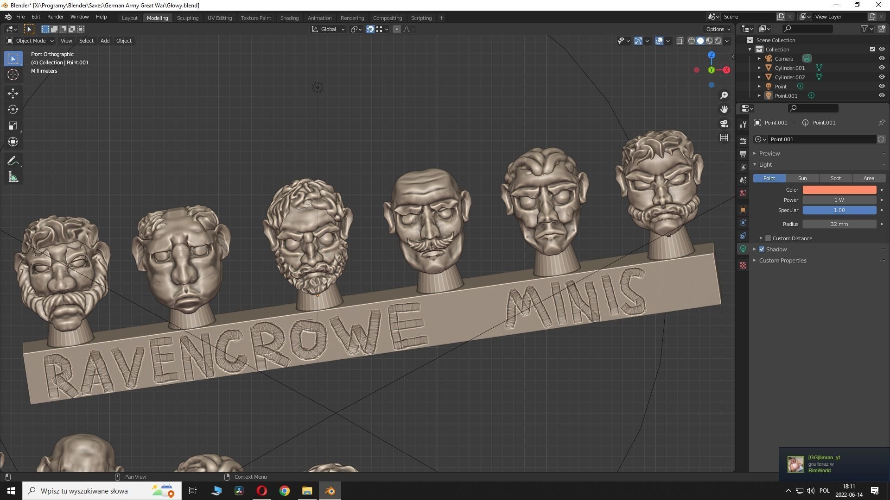Select the Select Box tool
This screenshot has height=500, width=890.
13,59
